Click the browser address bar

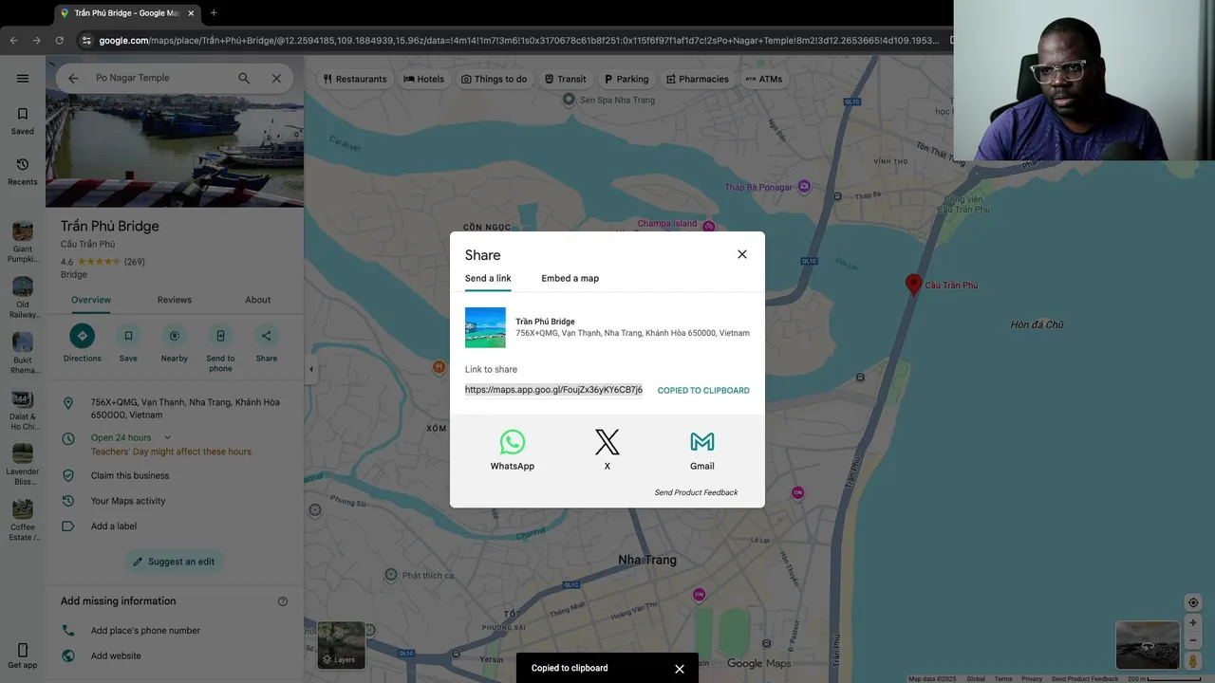point(517,41)
